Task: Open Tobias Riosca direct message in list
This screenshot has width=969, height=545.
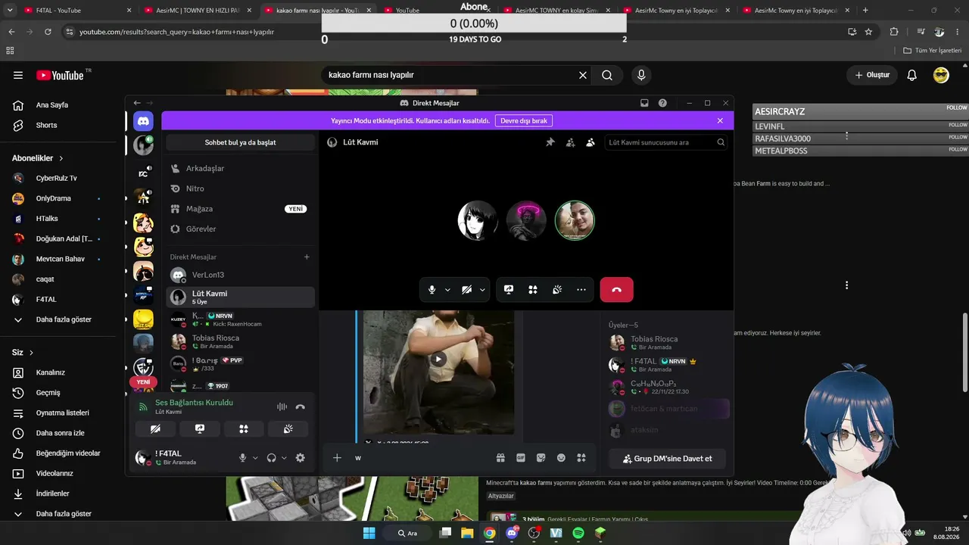Action: point(240,341)
